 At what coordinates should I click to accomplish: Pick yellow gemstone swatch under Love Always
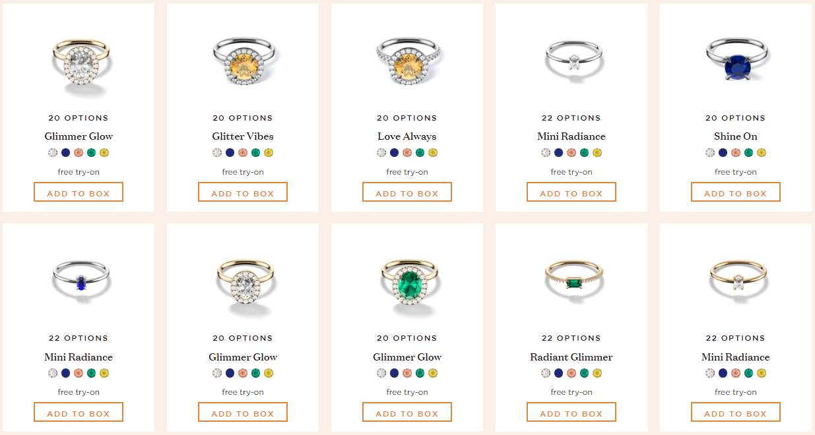pyautogui.click(x=433, y=153)
